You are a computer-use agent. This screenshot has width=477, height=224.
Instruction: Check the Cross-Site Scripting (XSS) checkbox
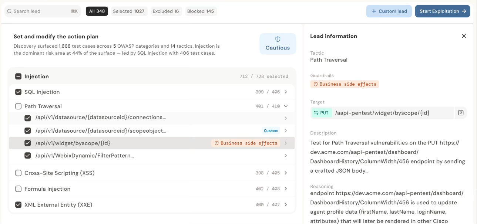pos(18,173)
